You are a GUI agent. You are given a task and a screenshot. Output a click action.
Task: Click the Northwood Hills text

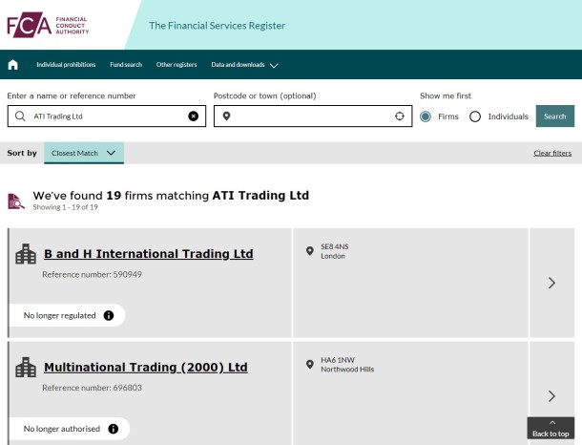pyautogui.click(x=347, y=370)
